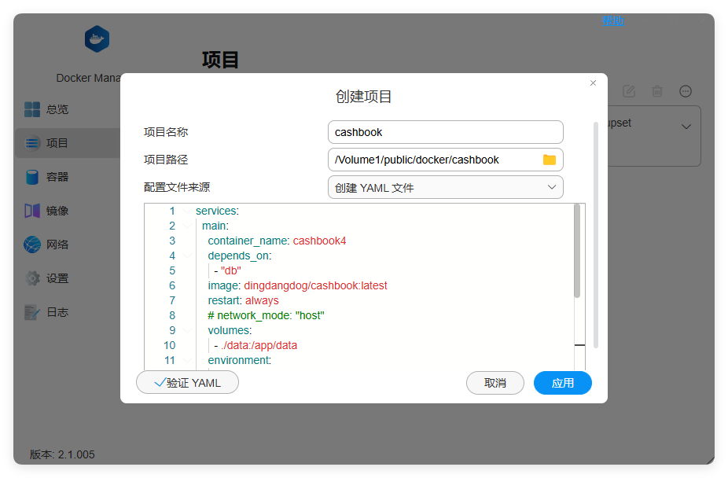Viewport: 728px width, 478px height.
Task: Click the 项目名称 input containing cashbook
Action: [445, 132]
